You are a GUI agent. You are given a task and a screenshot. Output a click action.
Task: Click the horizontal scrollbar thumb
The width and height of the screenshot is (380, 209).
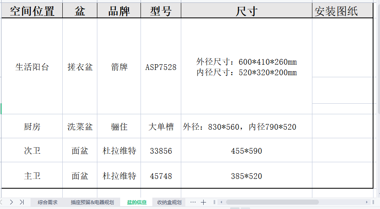tap(272, 202)
